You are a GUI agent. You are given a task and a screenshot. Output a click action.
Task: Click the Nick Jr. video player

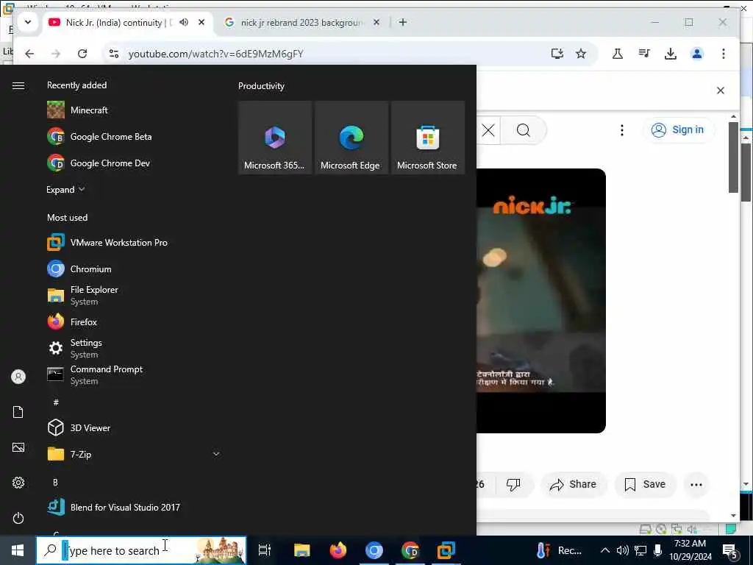point(540,301)
